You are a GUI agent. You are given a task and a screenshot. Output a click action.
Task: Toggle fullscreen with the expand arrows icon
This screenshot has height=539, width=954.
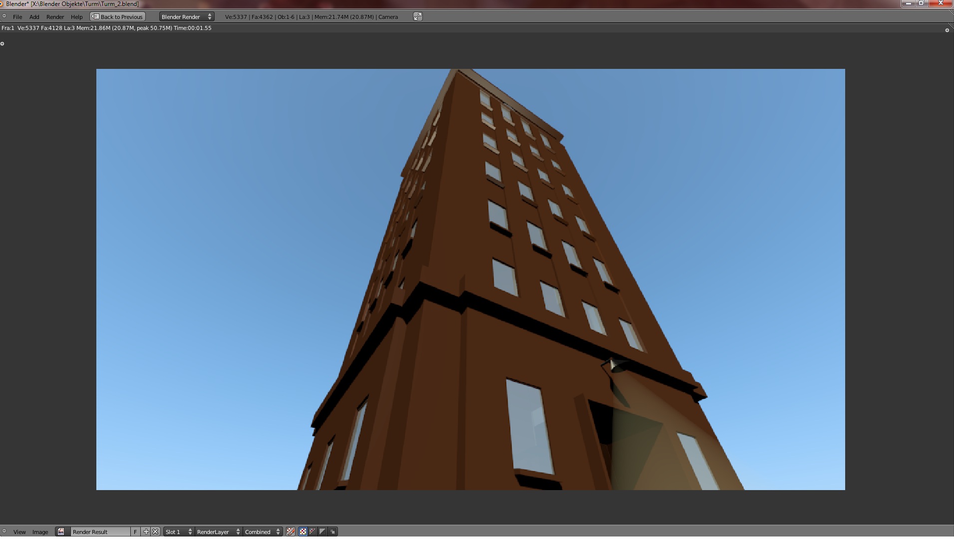click(x=418, y=16)
